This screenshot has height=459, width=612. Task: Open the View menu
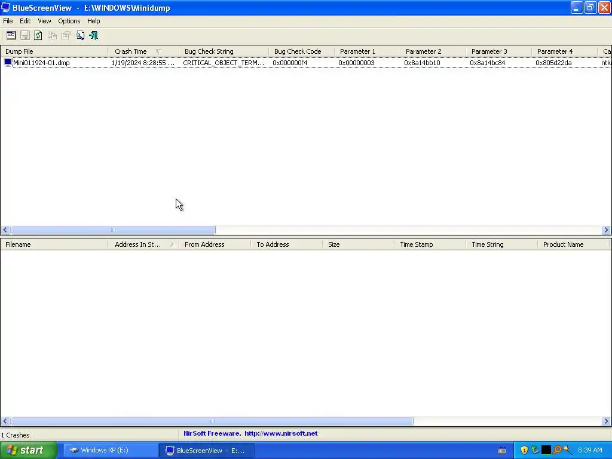pyautogui.click(x=44, y=21)
